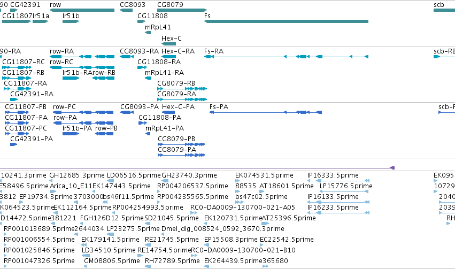Select the CG11808 gene glyph

click(141, 21)
